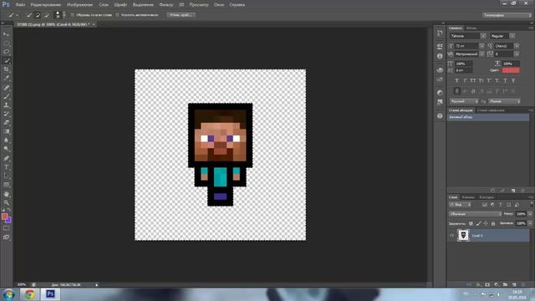The height and width of the screenshot is (301, 535).
Task: Select the Eraser tool
Action: click(x=6, y=123)
